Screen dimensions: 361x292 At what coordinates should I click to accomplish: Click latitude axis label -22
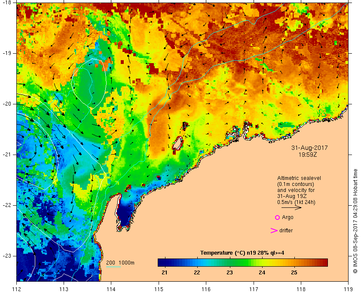[7, 205]
